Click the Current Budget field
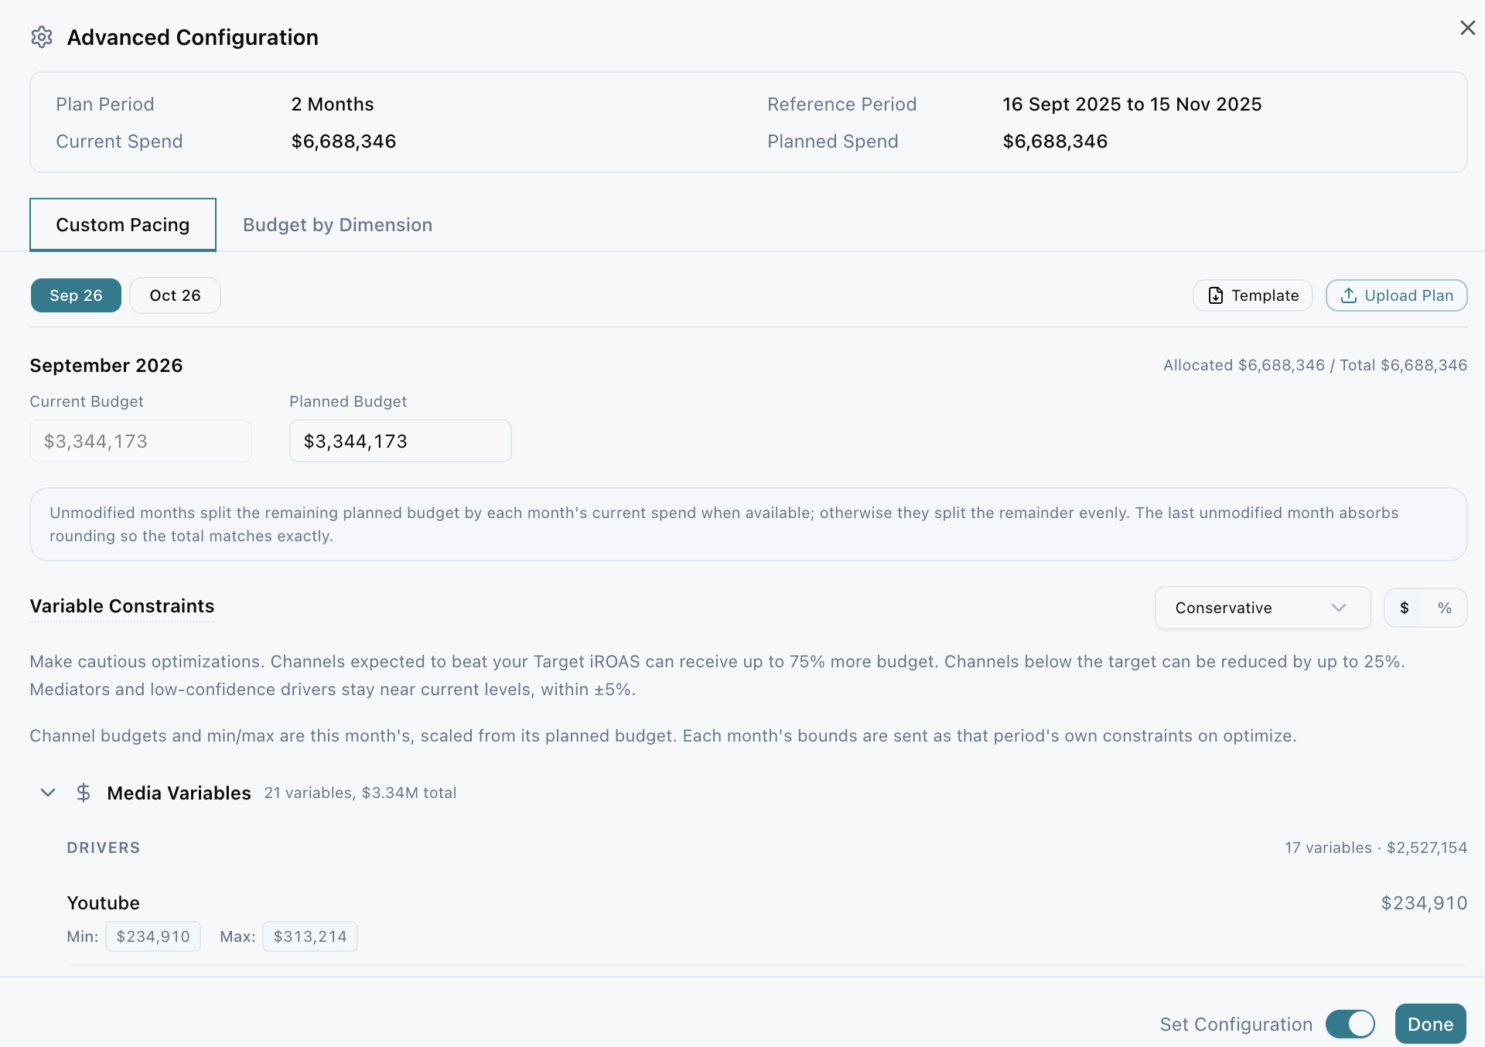The height and width of the screenshot is (1047, 1485). pos(140,441)
